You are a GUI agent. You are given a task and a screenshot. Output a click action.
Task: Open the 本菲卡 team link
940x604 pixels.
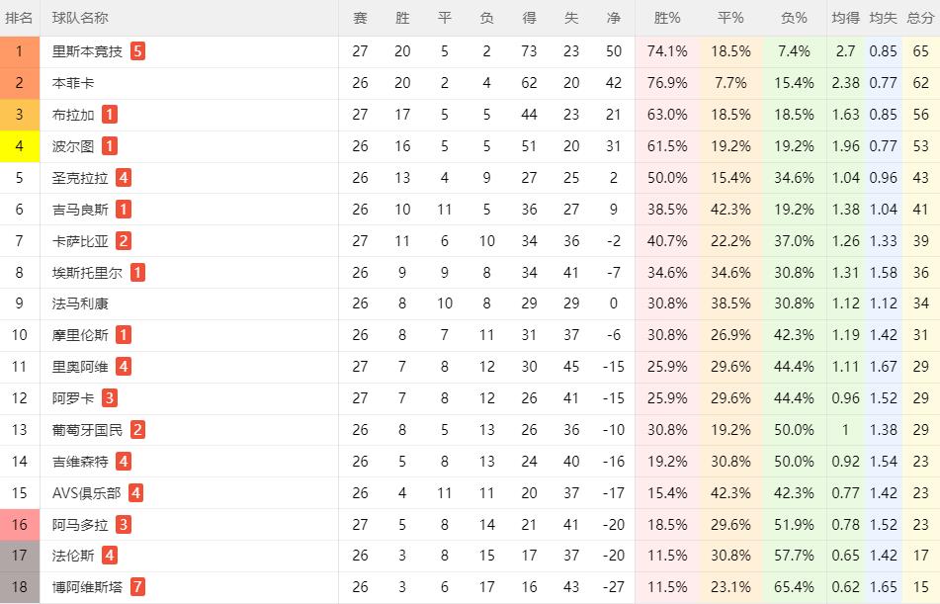73,83
